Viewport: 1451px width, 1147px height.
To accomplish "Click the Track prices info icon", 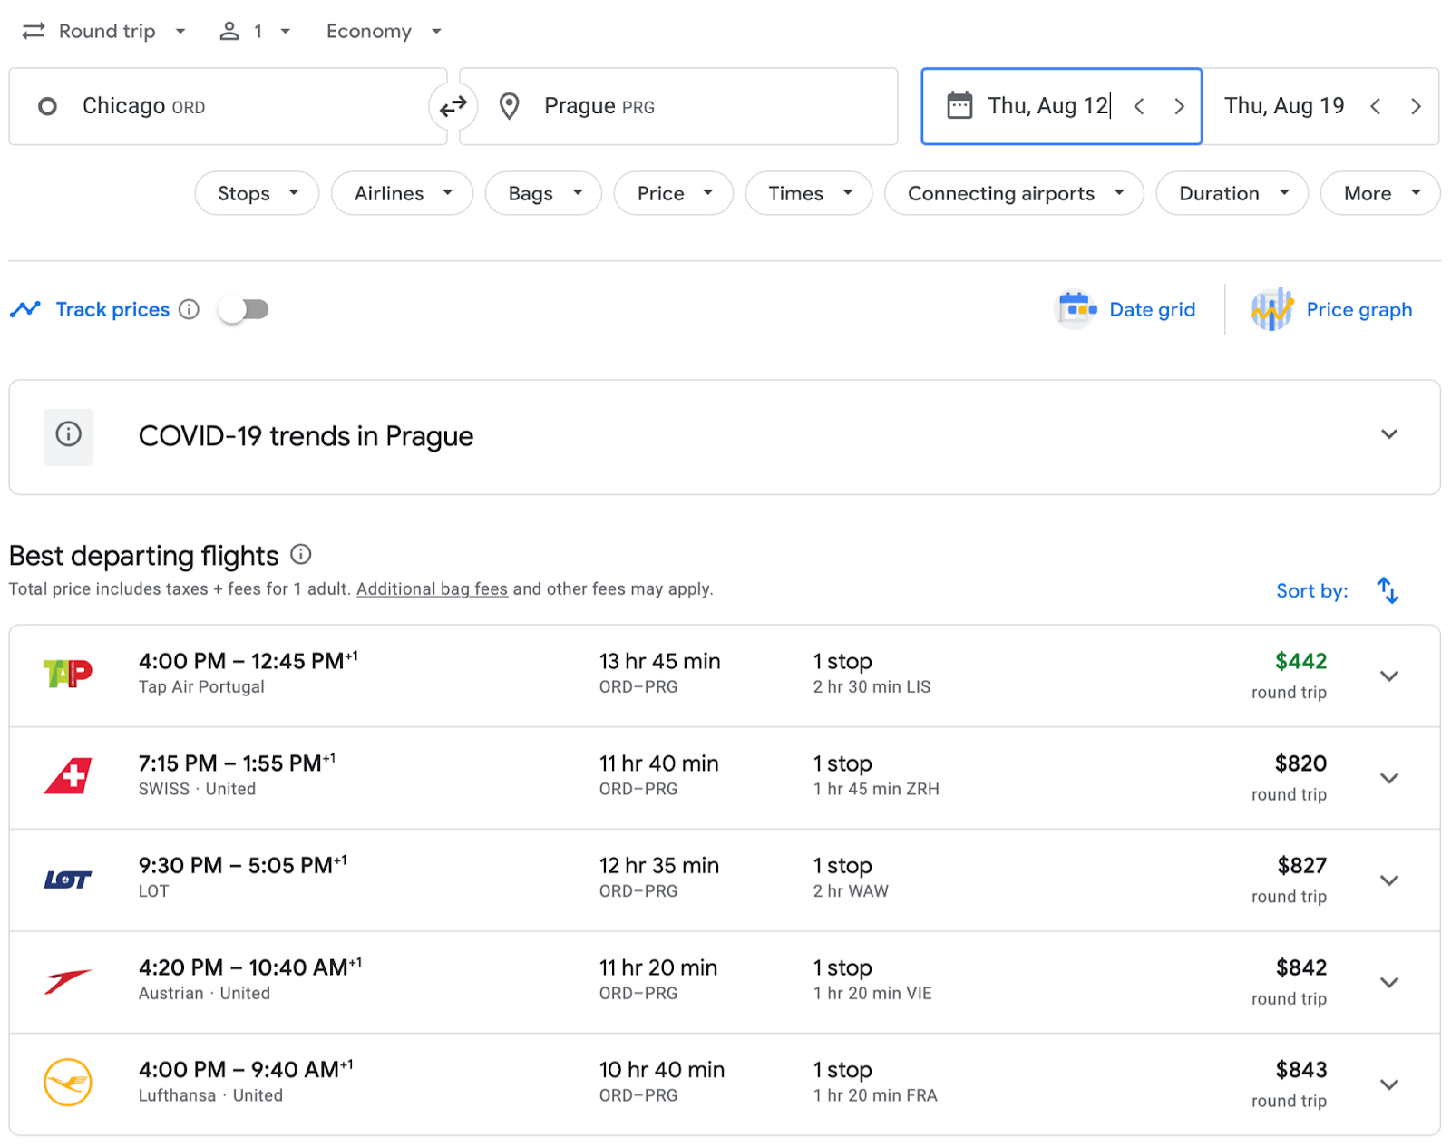I will (x=189, y=309).
